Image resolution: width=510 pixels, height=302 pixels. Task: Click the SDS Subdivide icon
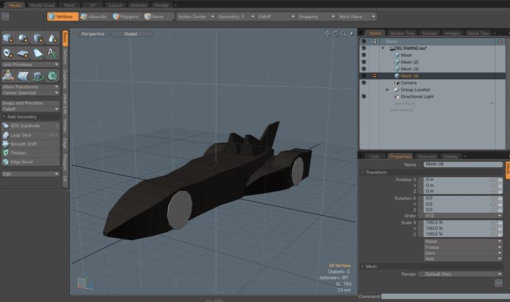coord(6,126)
